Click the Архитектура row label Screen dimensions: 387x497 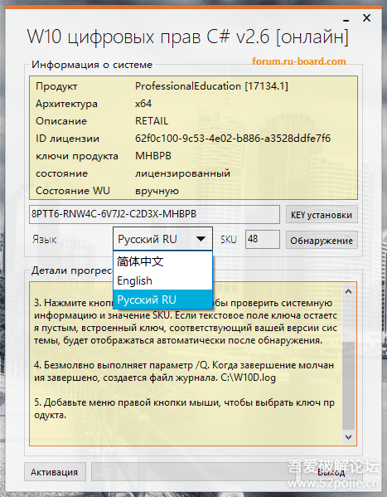point(66,104)
